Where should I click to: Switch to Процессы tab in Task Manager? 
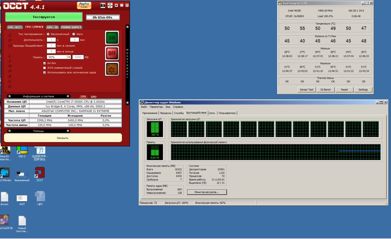(166, 113)
